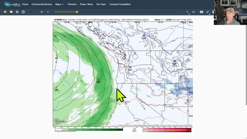Select the grid map view icon

(x=11, y=12)
